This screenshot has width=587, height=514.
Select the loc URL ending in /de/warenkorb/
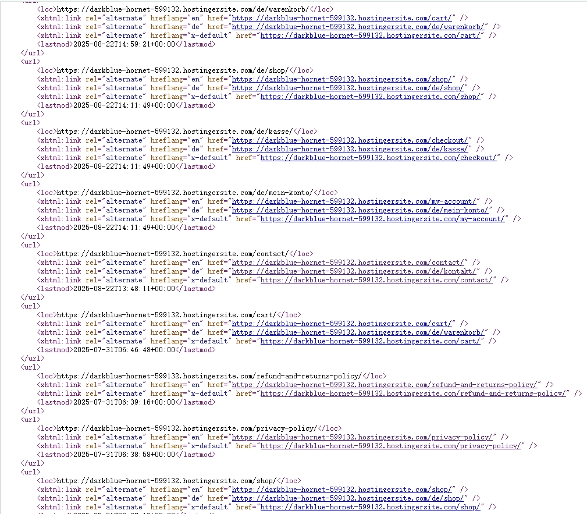point(183,9)
